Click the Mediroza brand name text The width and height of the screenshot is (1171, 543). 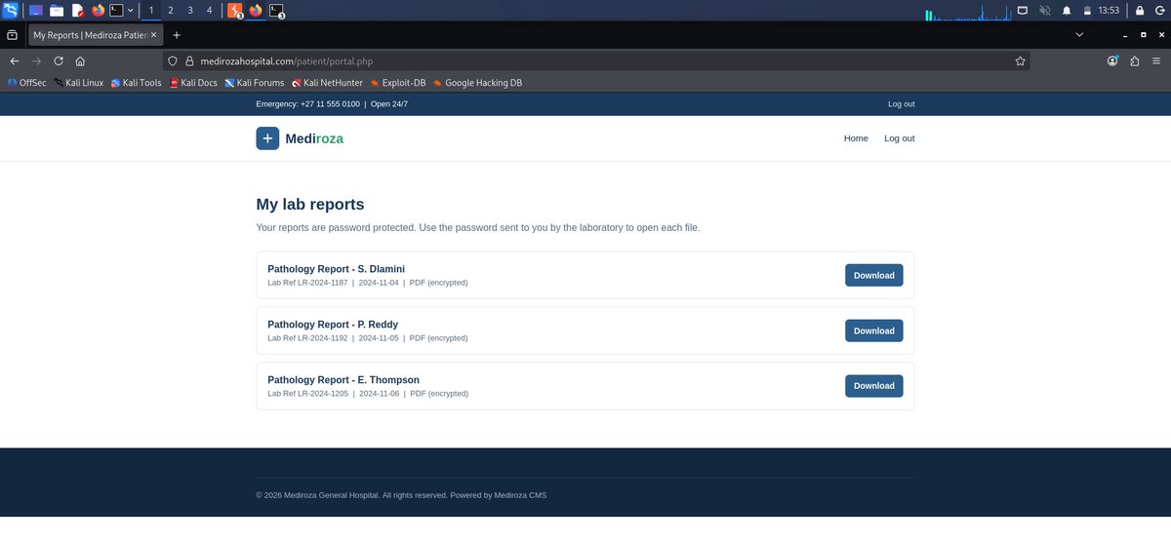314,138
